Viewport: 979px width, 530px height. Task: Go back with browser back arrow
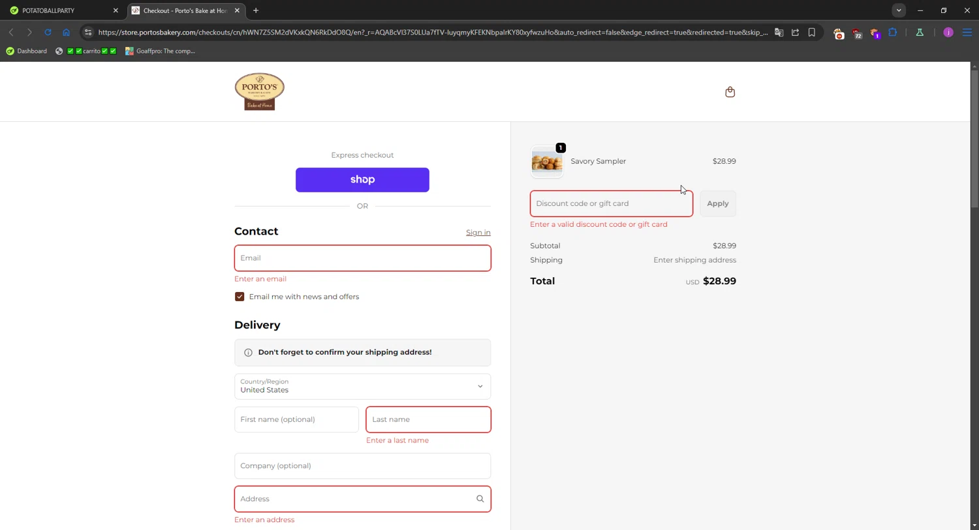(11, 32)
